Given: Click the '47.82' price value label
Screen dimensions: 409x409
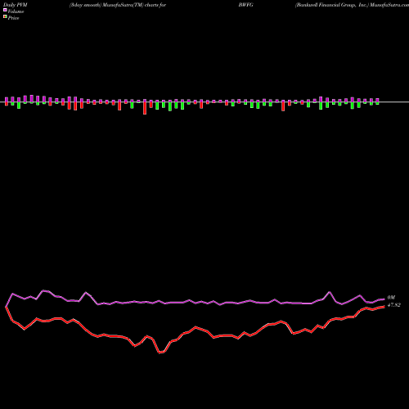Looking at the screenshot, I should 394,305.
